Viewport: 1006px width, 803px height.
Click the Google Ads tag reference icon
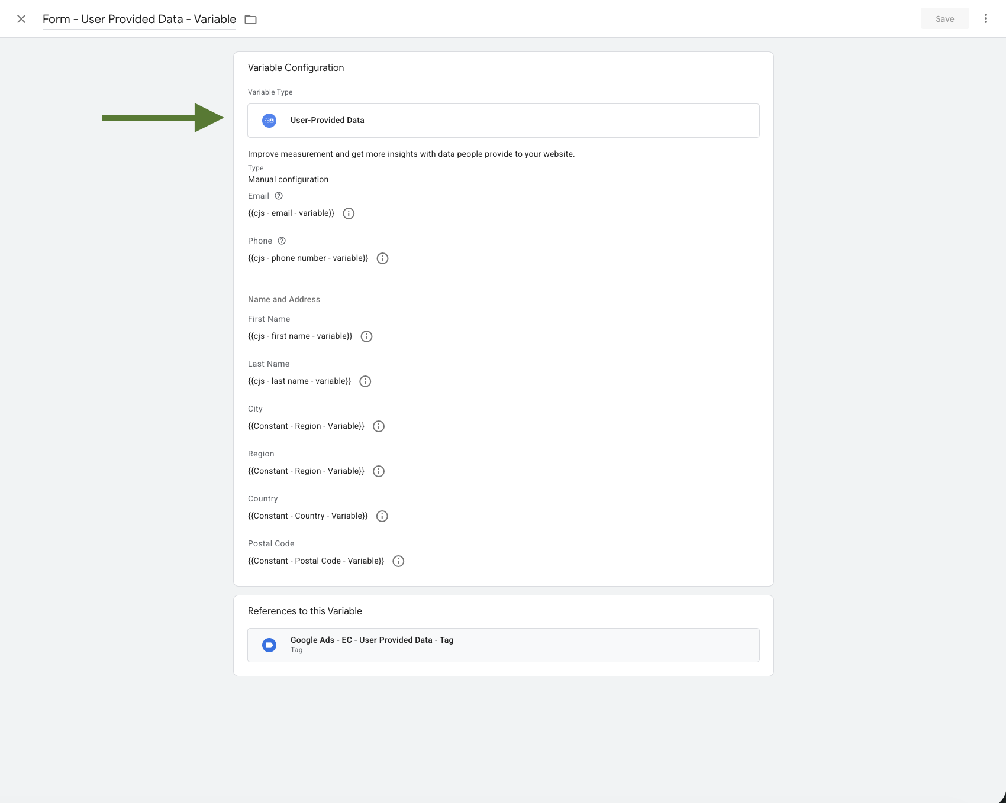click(269, 645)
